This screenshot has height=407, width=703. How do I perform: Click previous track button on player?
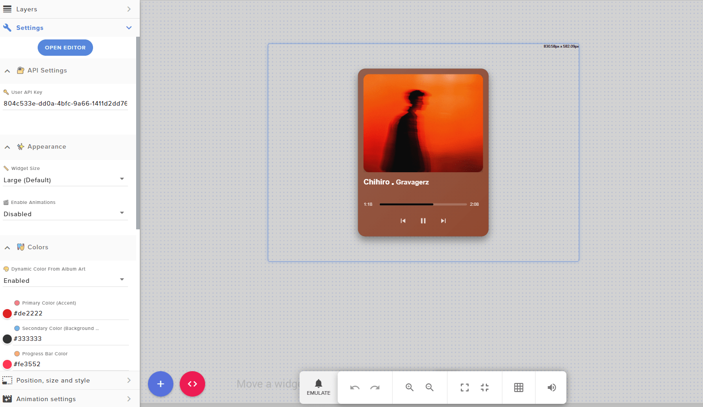pyautogui.click(x=403, y=221)
